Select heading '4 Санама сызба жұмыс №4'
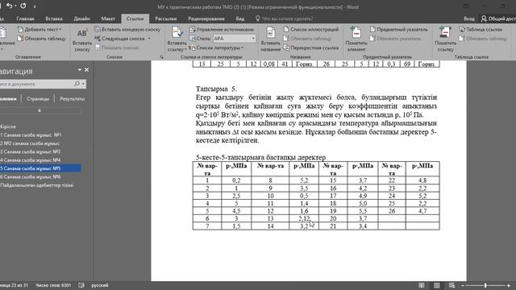The image size is (516, 290). [x=31, y=160]
